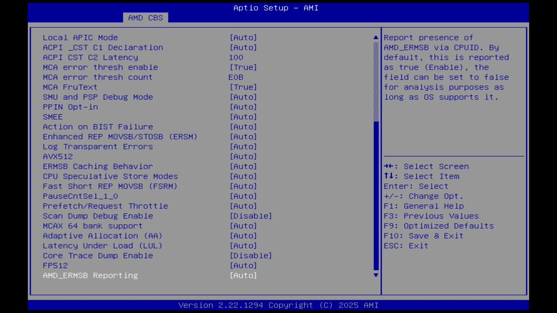Switch to the AMD CBS tab
The image size is (557, 313).
(145, 17)
